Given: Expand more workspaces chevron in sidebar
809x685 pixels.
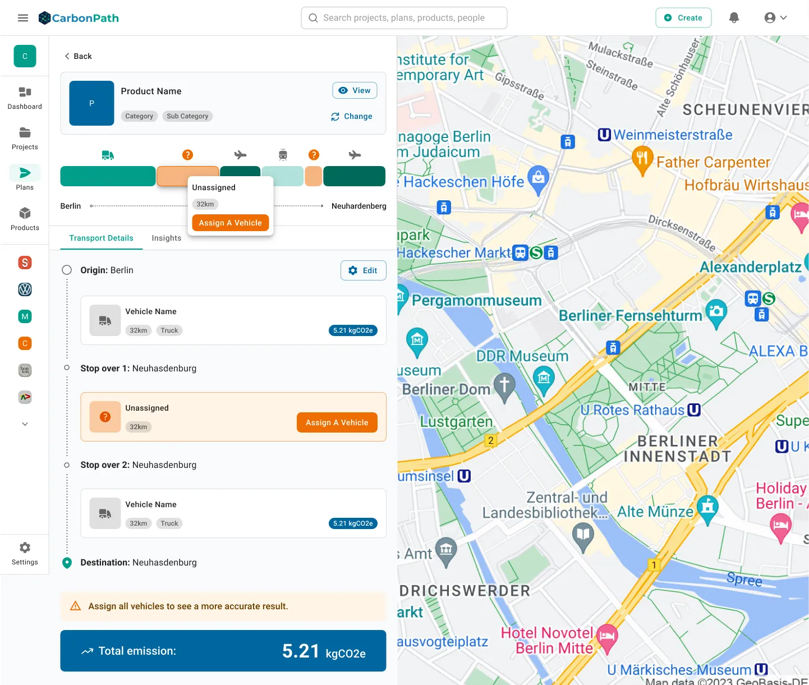Looking at the screenshot, I should coord(25,424).
